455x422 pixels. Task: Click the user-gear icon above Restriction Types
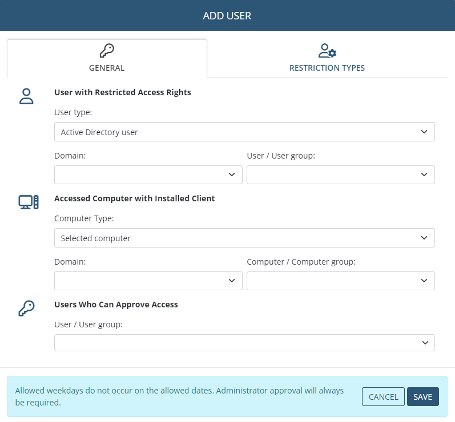[x=327, y=51]
